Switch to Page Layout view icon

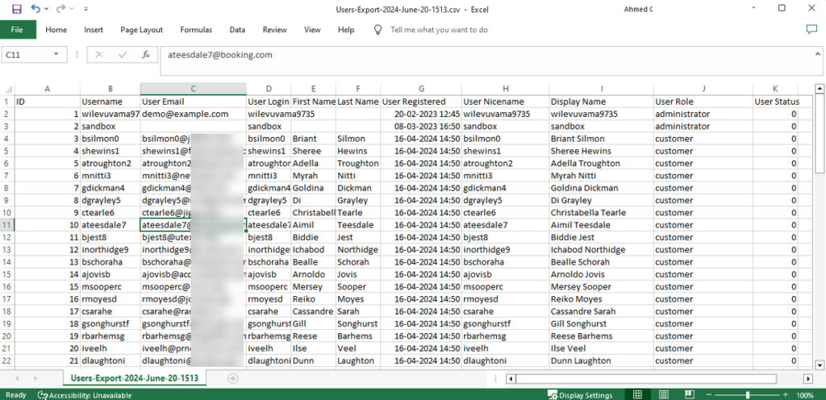pos(664,394)
